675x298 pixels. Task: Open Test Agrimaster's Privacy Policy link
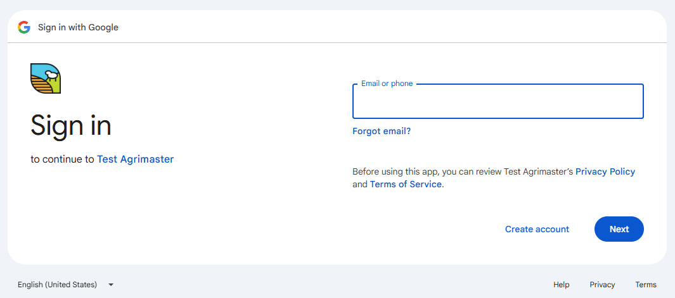605,171
